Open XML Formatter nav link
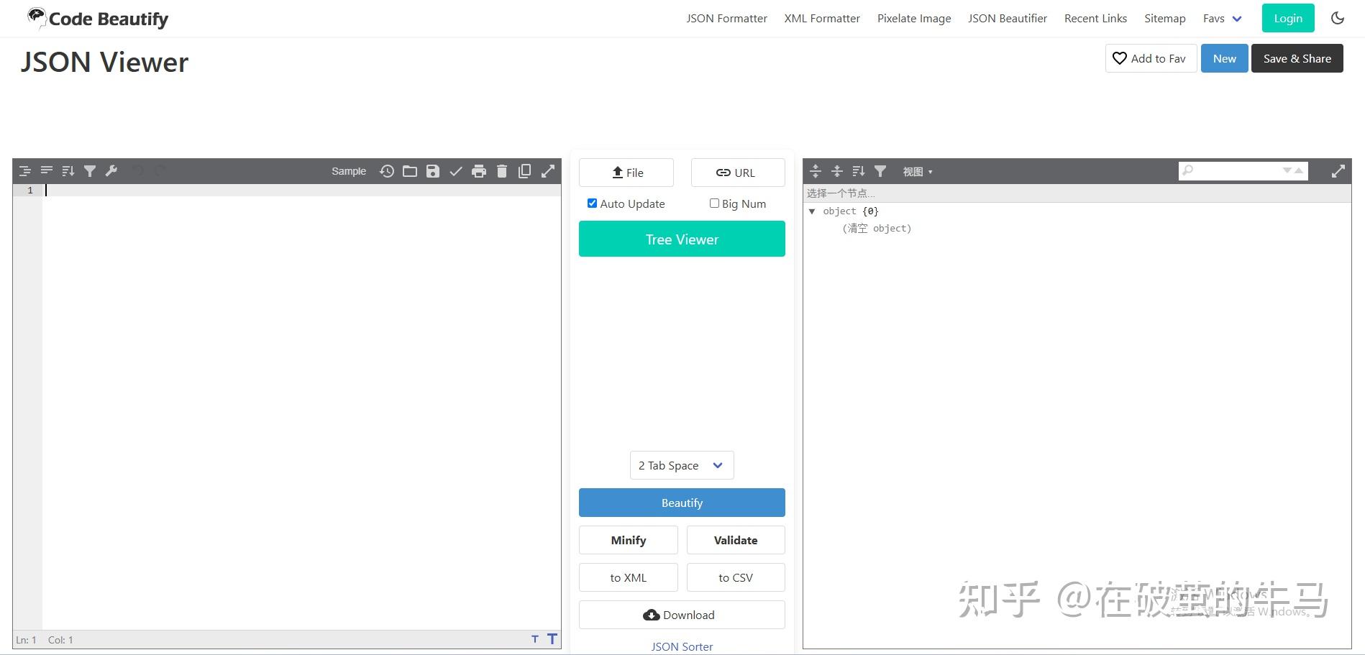 pyautogui.click(x=822, y=19)
